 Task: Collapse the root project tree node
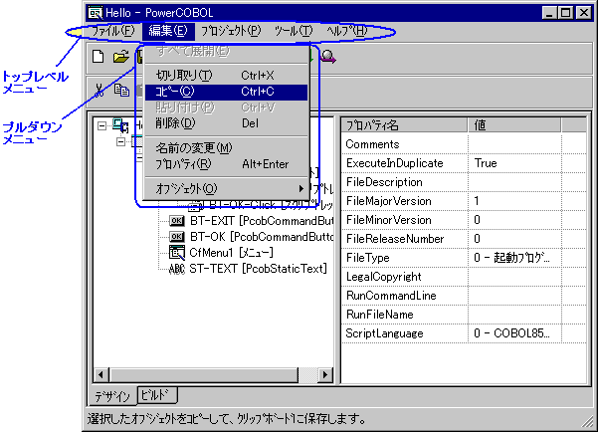pos(101,125)
